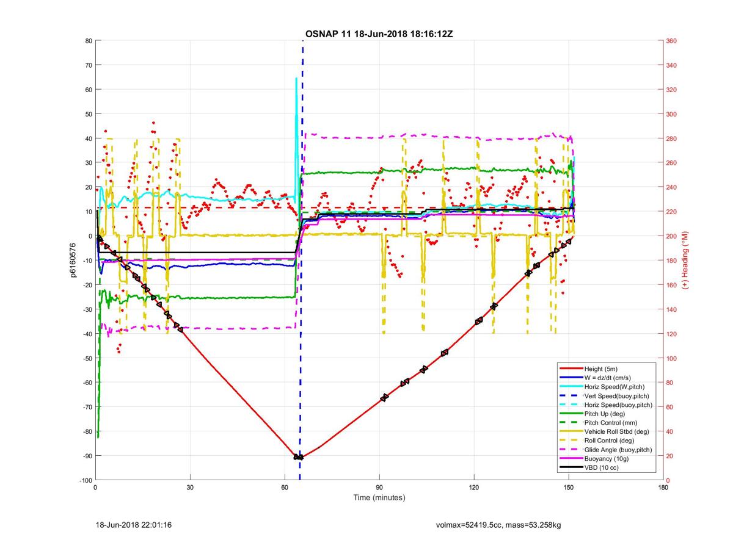The height and width of the screenshot is (540, 733).
Task: Click the right axis tick label 200
Action: (x=673, y=236)
